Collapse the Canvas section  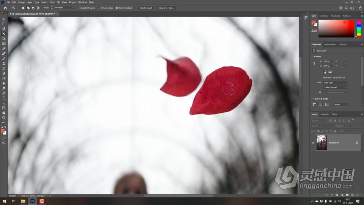pyautogui.click(x=312, y=57)
